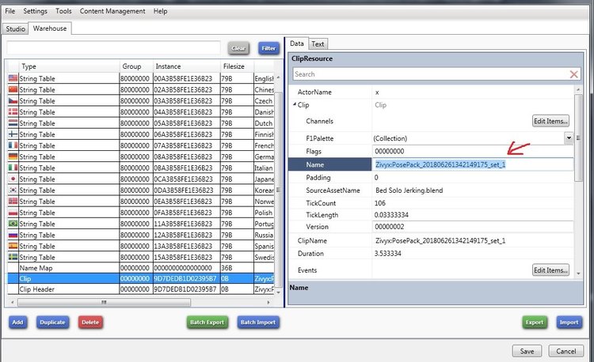Select the Chinese String Table flag icon
The image size is (594, 362).
[13, 89]
